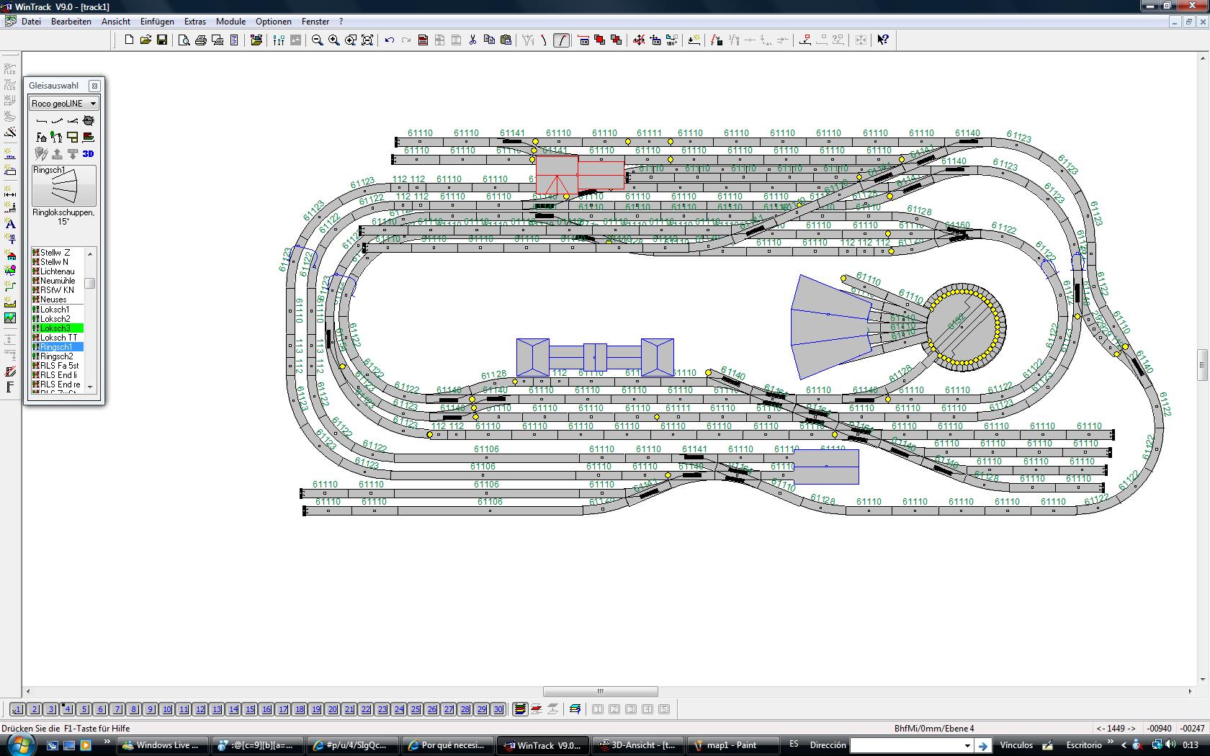Open the Einfügen menu
Screen dimensions: 1210x756
157,22
